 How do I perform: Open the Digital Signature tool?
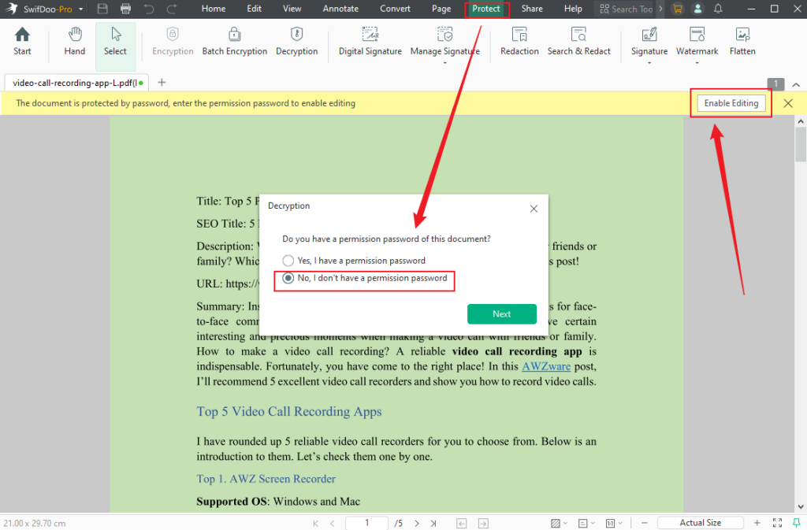coord(370,39)
